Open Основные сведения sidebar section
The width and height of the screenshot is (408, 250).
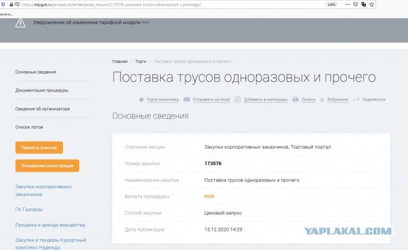click(36, 72)
